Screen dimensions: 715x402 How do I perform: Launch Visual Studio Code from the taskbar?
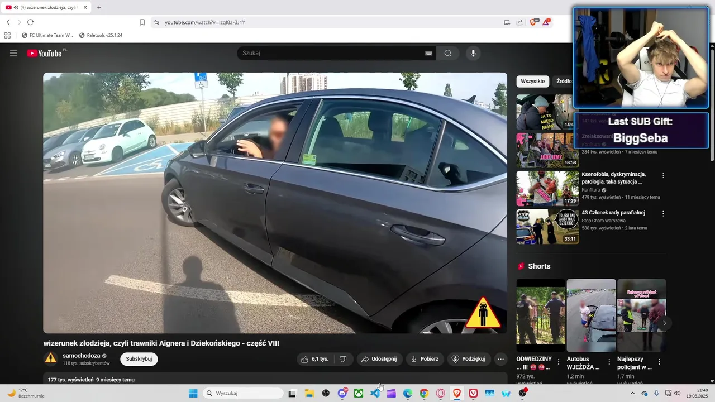coord(375,393)
